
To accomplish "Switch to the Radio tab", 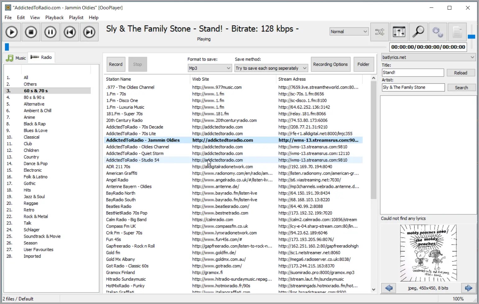I will (x=41, y=57).
